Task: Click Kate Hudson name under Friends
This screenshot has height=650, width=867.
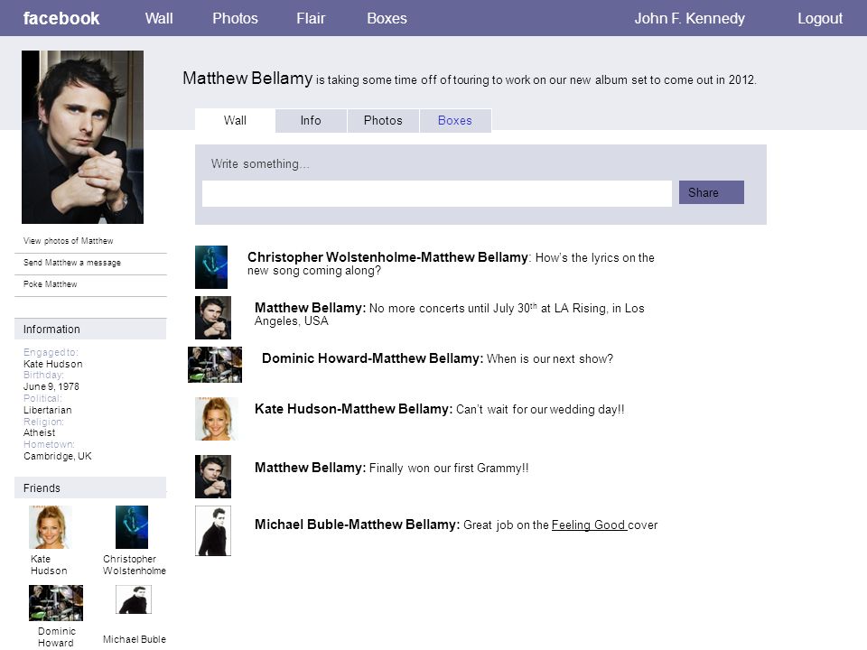Action: click(x=49, y=565)
